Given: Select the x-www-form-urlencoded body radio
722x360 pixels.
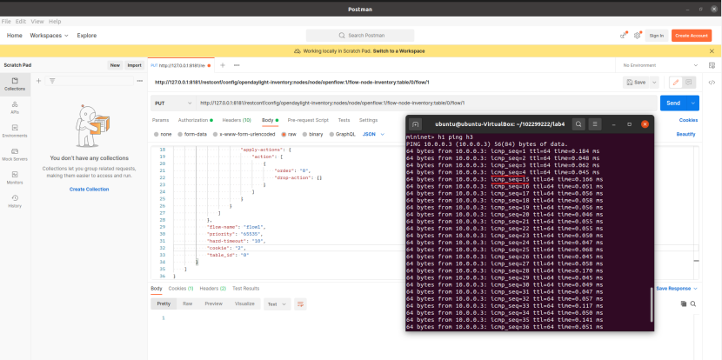Looking at the screenshot, I should tap(216, 135).
